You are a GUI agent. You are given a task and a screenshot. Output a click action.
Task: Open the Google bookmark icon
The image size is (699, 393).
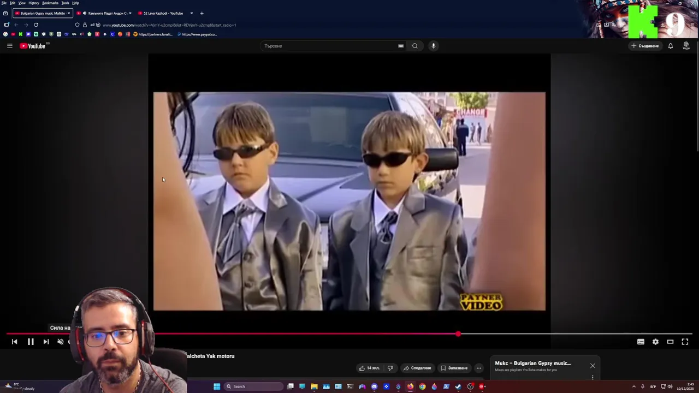(x=5, y=34)
